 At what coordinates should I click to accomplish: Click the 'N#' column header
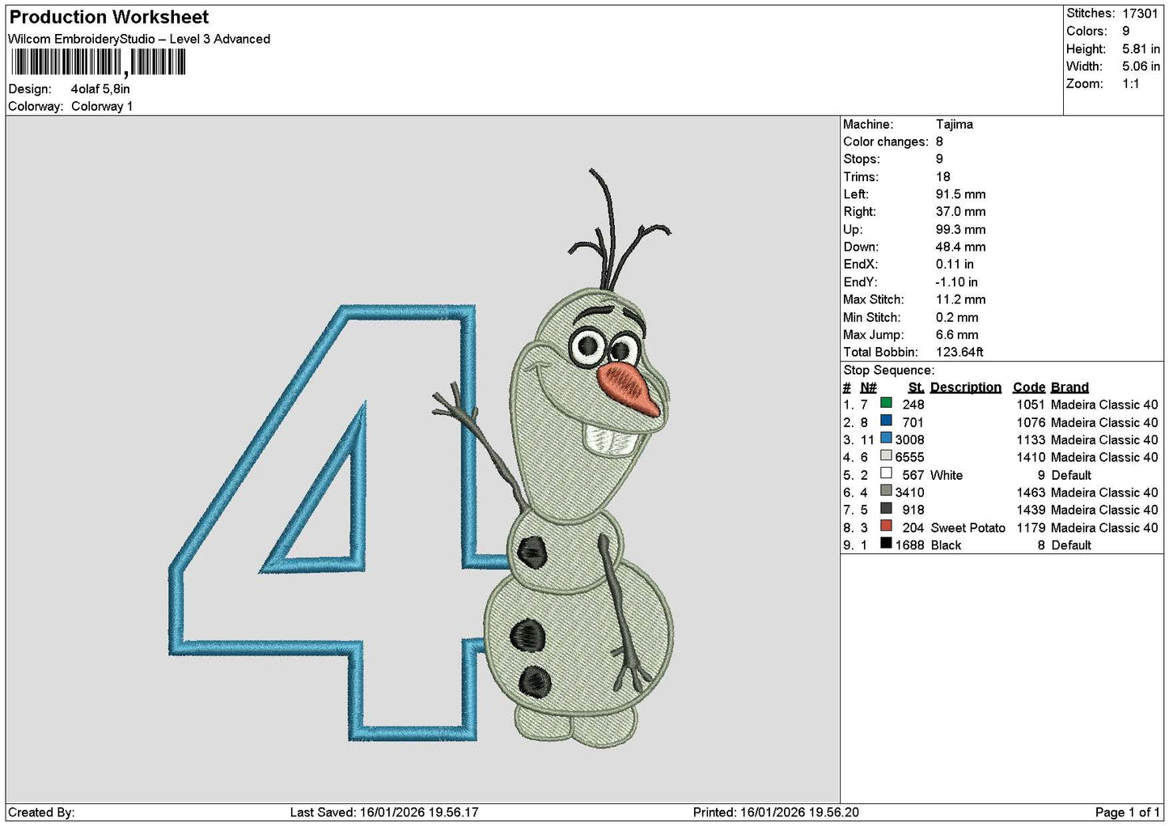pos(868,387)
